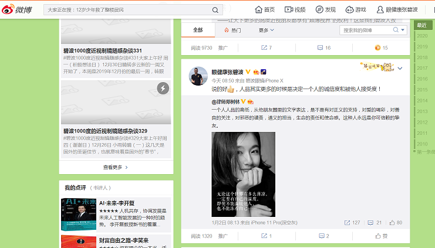Click repost icon showing 1

(x=267, y=236)
